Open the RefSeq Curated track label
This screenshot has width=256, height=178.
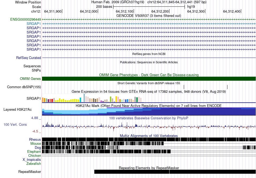29,58
